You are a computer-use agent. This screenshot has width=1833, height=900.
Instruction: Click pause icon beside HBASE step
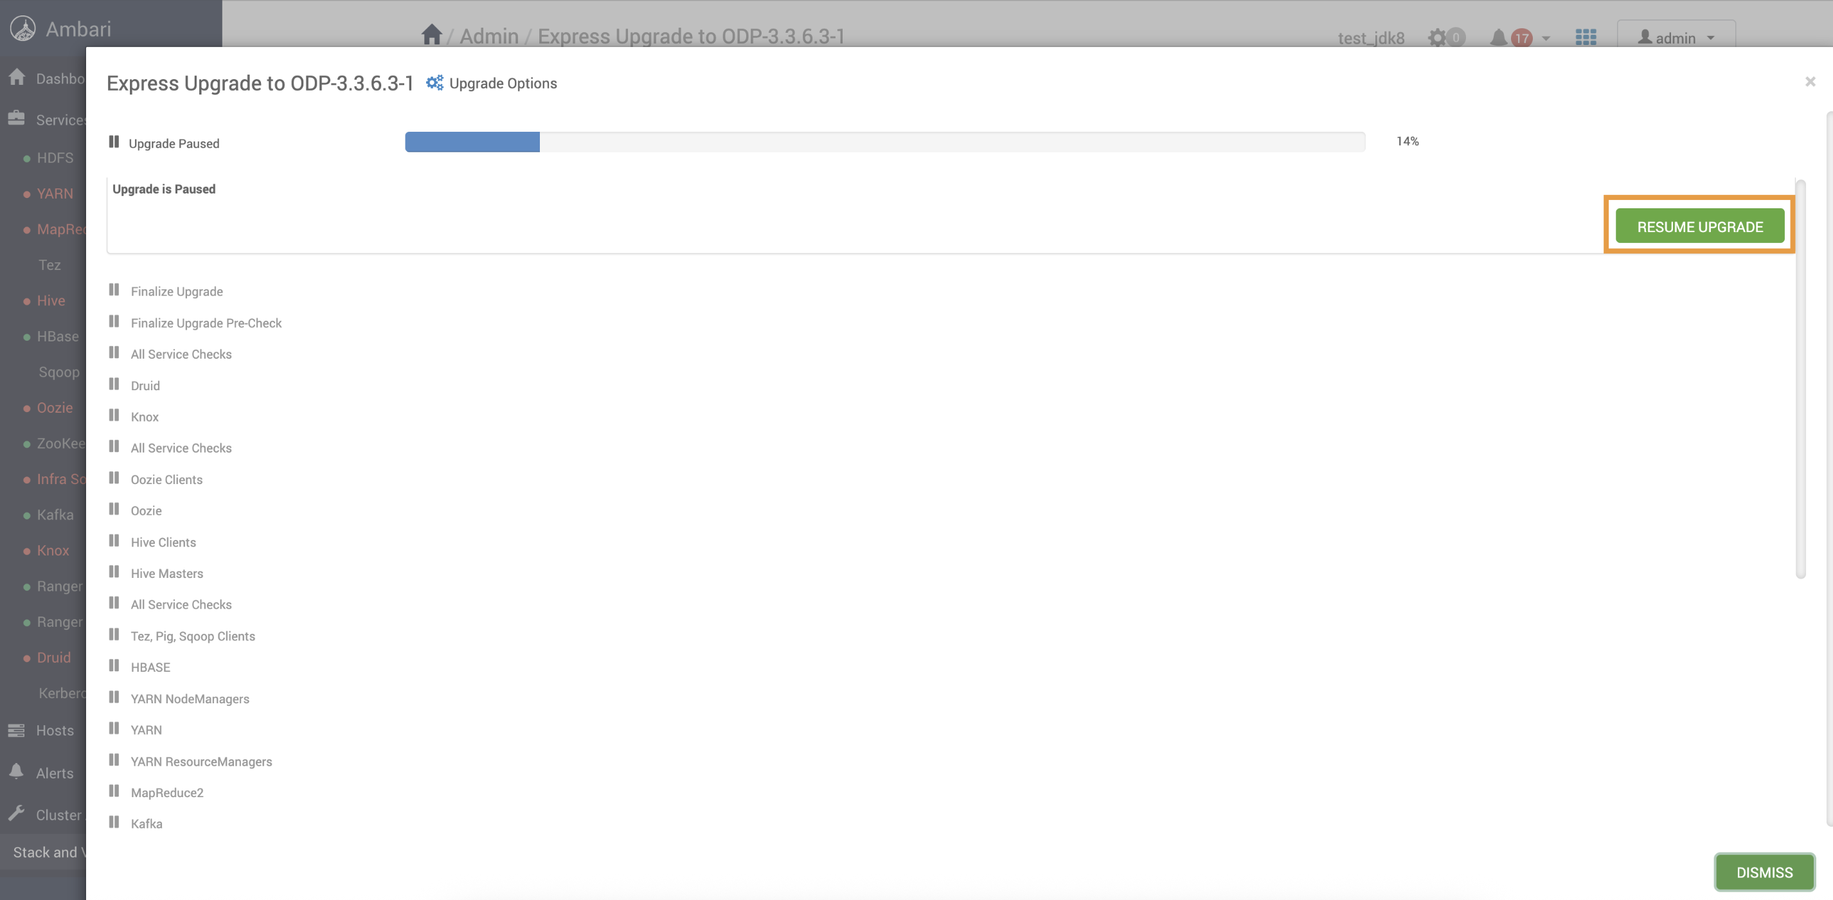(114, 665)
